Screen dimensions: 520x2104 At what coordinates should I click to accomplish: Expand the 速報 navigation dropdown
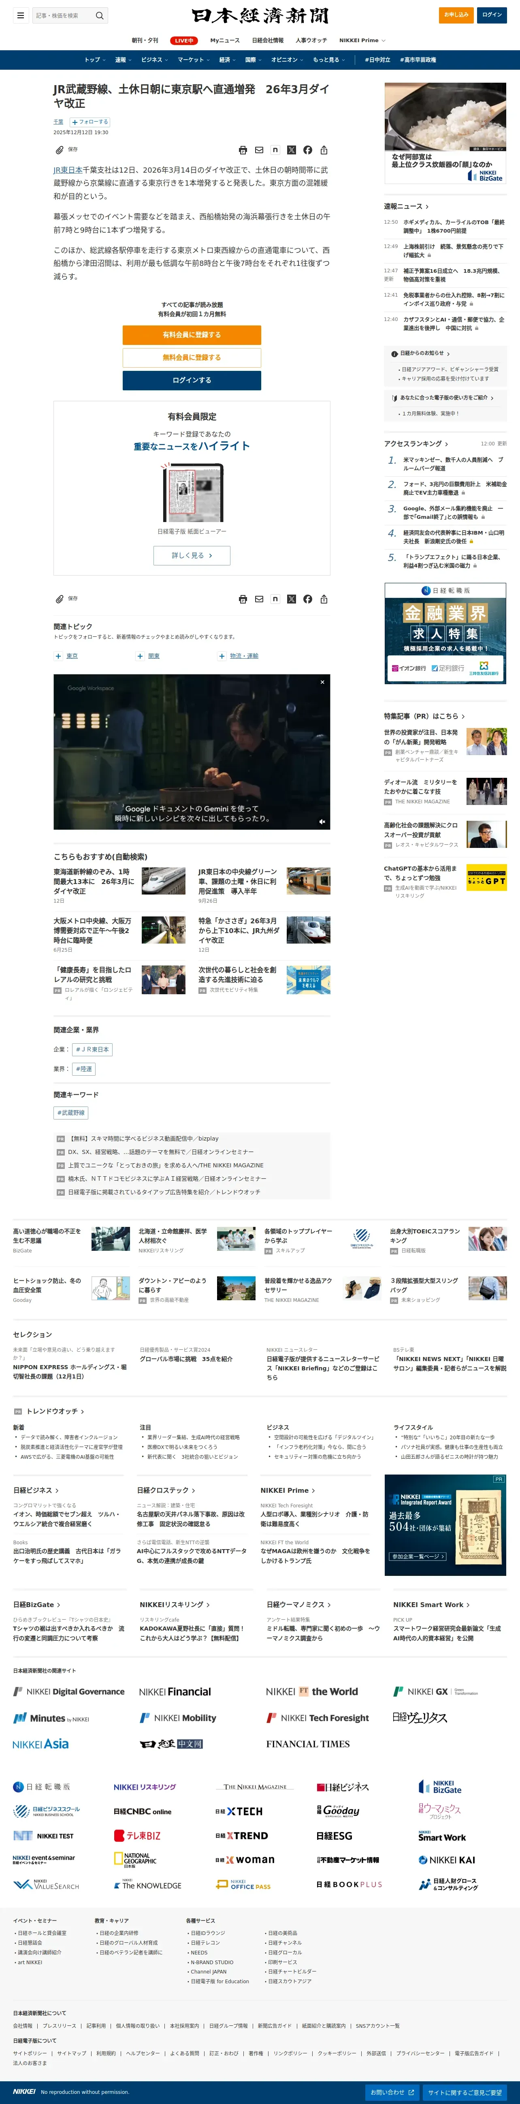[x=122, y=60]
